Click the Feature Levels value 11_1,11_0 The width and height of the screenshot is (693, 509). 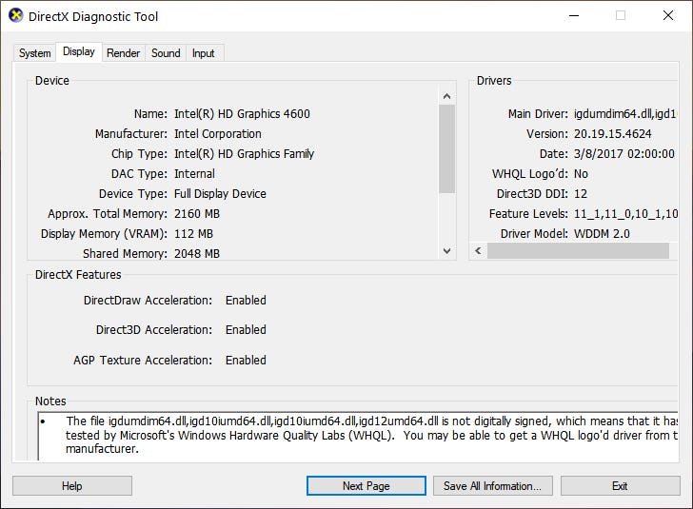(x=625, y=214)
